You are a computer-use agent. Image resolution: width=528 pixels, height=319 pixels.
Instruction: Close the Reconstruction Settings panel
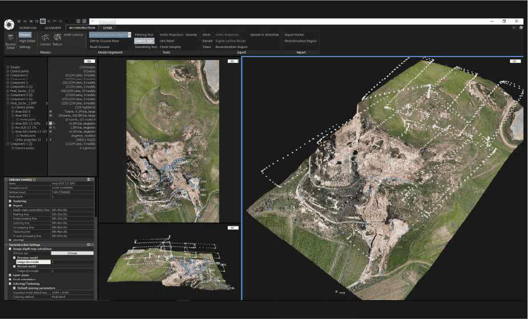(92, 245)
